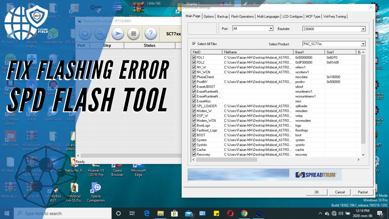Uncheck the FDL1 file checkbox
This screenshot has height=219, width=389.
pyautogui.click(x=194, y=57)
